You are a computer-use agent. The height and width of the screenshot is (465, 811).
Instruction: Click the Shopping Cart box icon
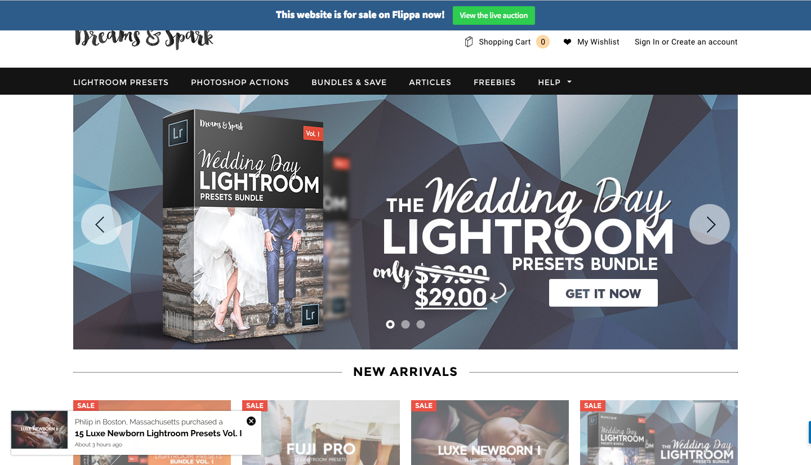point(469,42)
